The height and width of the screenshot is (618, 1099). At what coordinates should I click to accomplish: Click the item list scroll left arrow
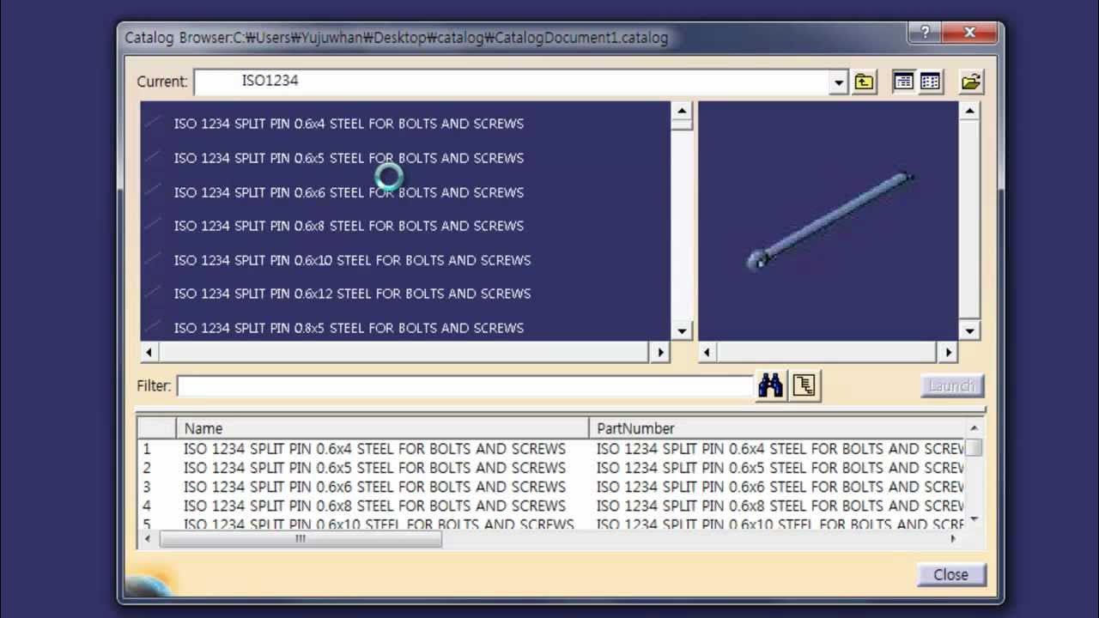pos(149,352)
